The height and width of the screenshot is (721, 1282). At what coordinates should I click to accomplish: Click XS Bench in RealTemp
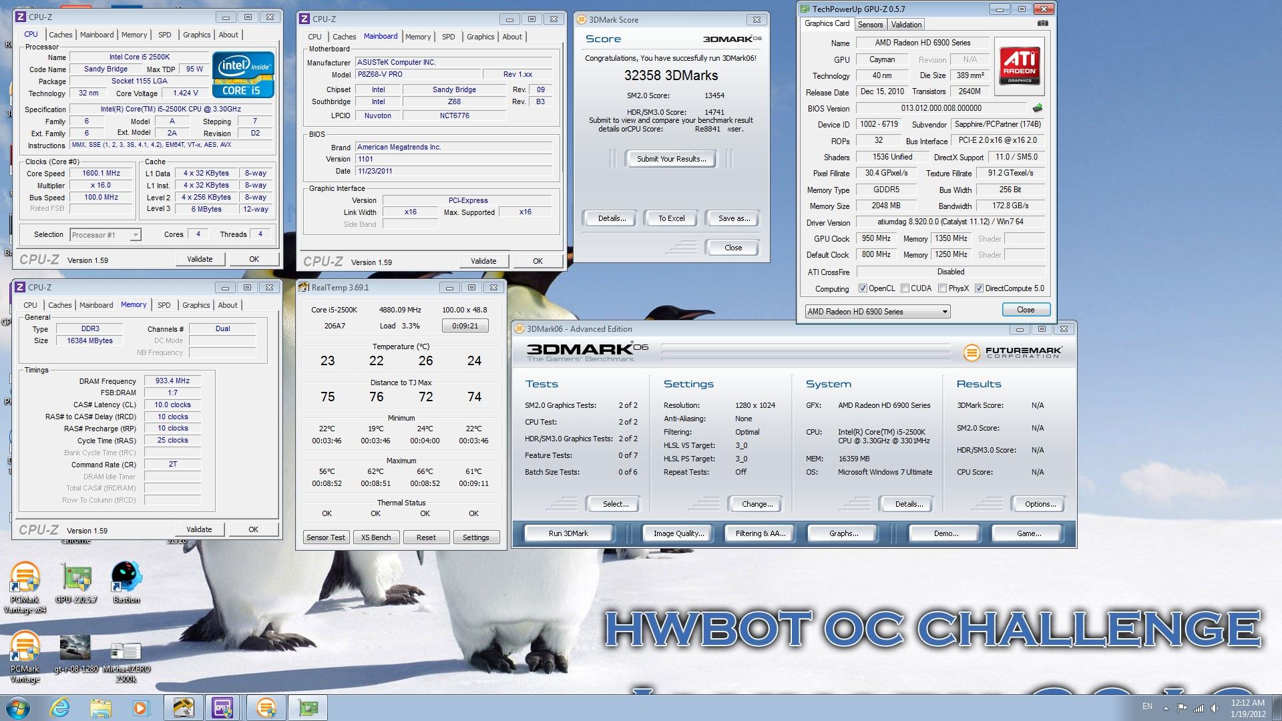click(x=376, y=537)
